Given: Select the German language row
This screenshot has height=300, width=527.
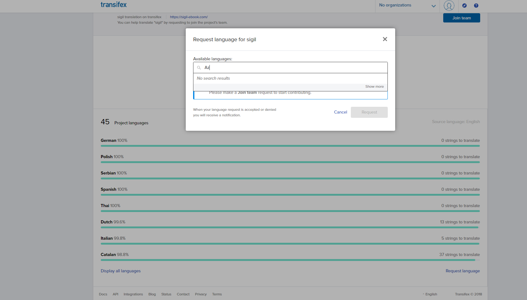Looking at the screenshot, I should 108,141.
